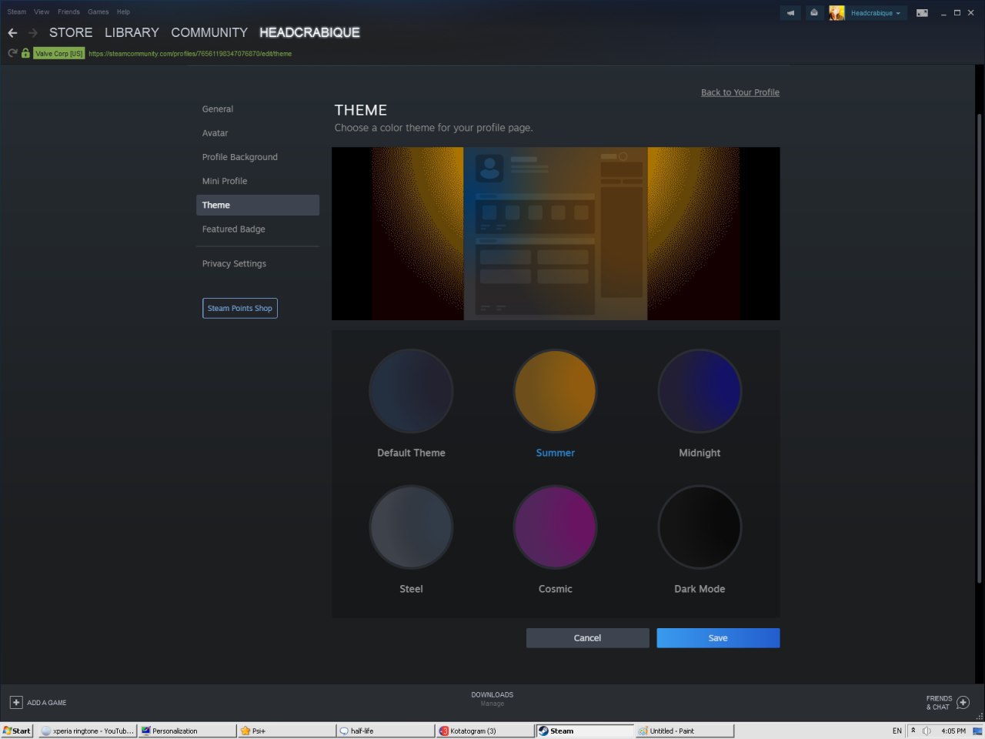Open the Games menu
This screenshot has height=739, width=985.
98,12
